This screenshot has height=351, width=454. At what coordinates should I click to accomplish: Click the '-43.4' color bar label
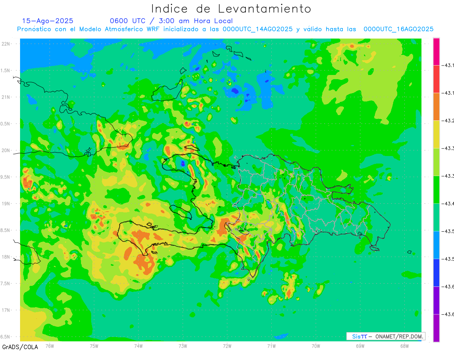point(449,204)
